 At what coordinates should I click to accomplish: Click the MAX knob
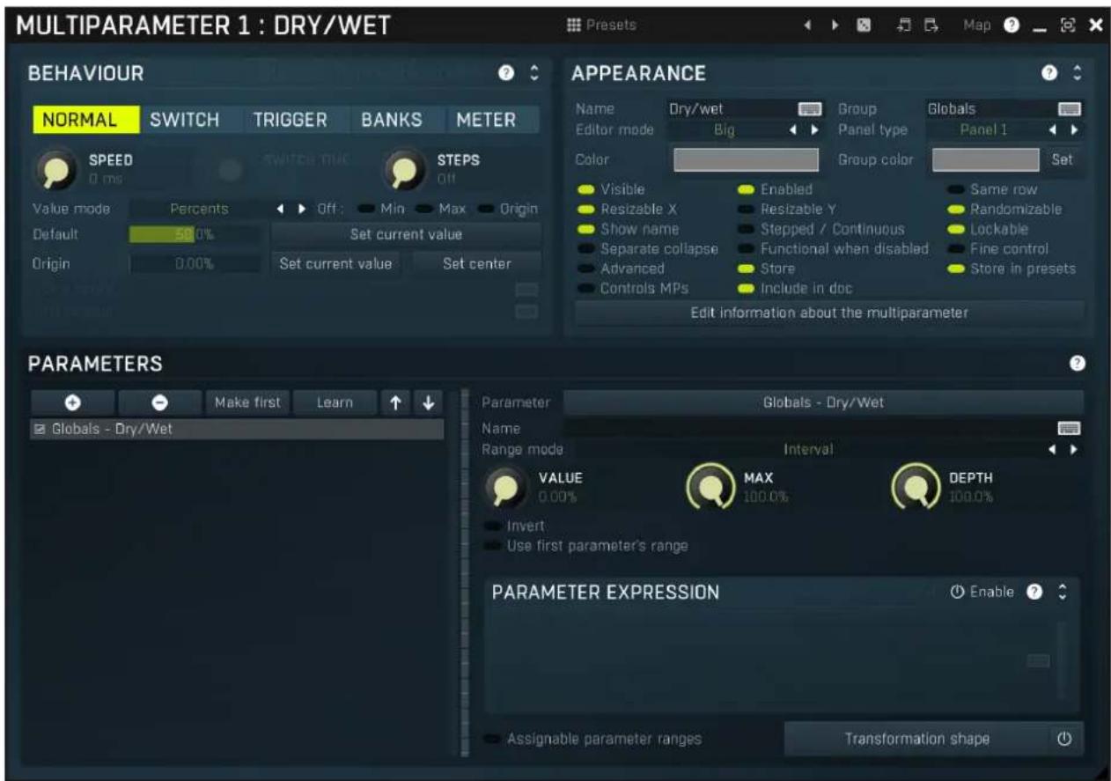click(709, 488)
